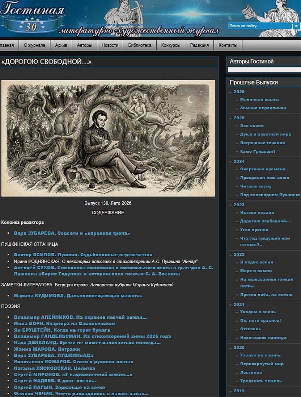Open Ян БРУШТЕЙН 'Когда не горит бумага'
This screenshot has height=397, width=301.
tap(62, 330)
